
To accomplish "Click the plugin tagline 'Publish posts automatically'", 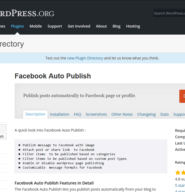I will [80, 95].
